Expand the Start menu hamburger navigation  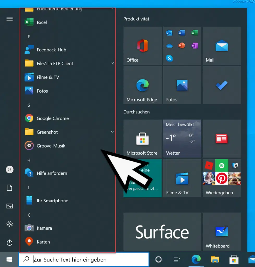[x=9, y=19]
